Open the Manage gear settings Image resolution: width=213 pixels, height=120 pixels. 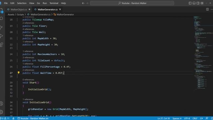coord(1,112)
